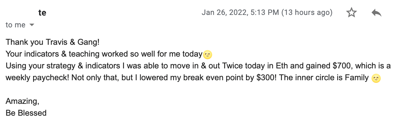Click the moon emoji after 'Family'

pos(376,78)
